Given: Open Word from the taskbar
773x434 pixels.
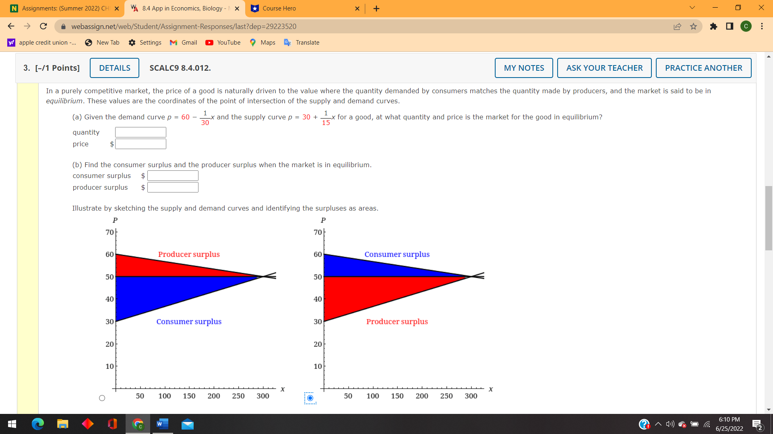Looking at the screenshot, I should (x=162, y=424).
